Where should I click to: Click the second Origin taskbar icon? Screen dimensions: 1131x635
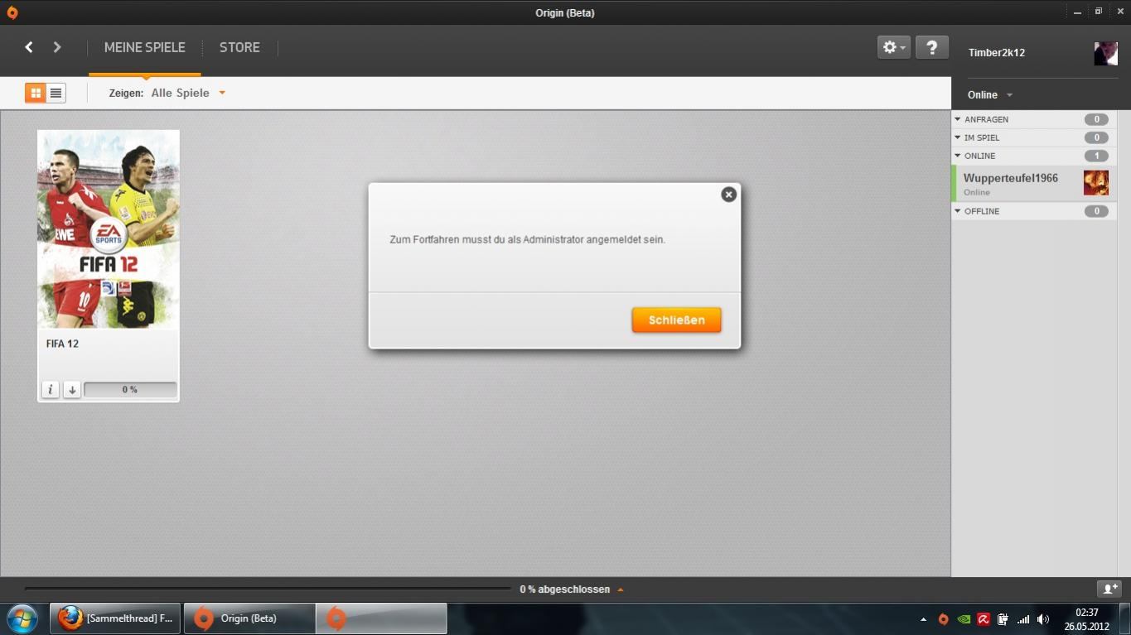380,618
